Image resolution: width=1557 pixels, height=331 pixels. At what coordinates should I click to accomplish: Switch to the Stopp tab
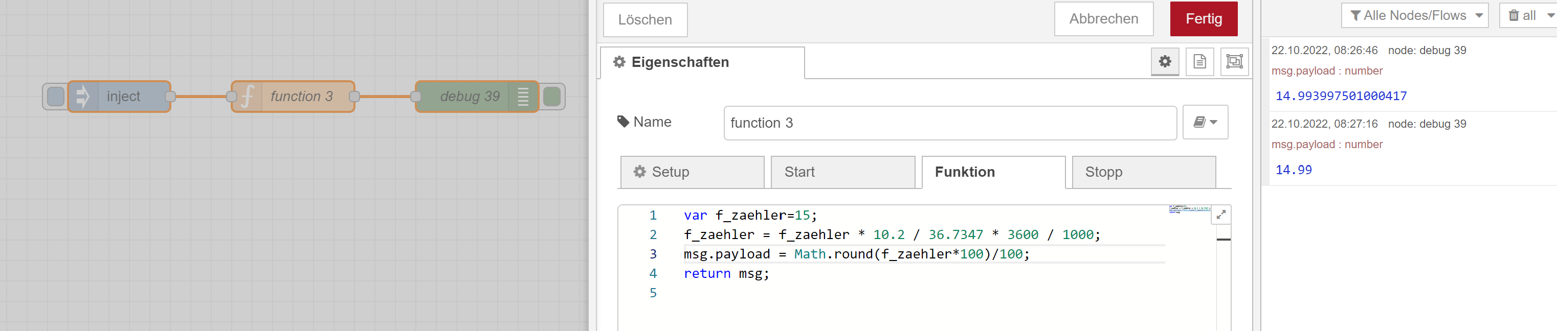click(x=1143, y=172)
